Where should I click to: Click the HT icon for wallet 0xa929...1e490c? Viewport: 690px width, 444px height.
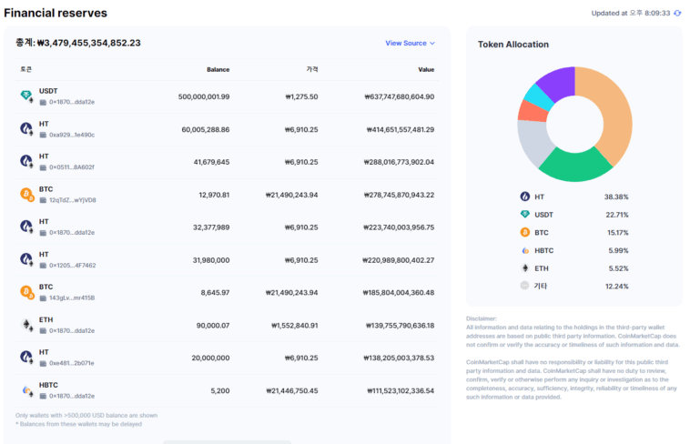(x=26, y=129)
